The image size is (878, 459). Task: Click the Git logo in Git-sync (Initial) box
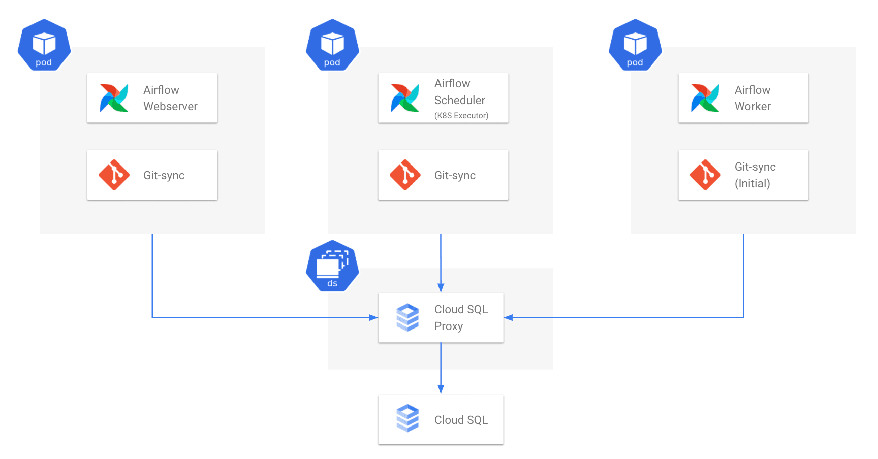click(x=705, y=175)
